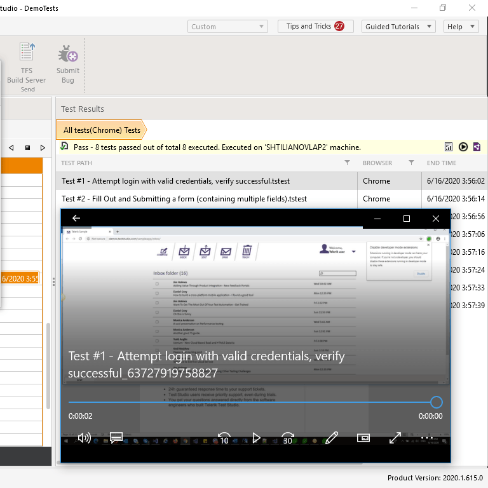Click end time 6/16/2020 3:56:02
Image resolution: width=488 pixels, height=488 pixels.
[x=456, y=181]
